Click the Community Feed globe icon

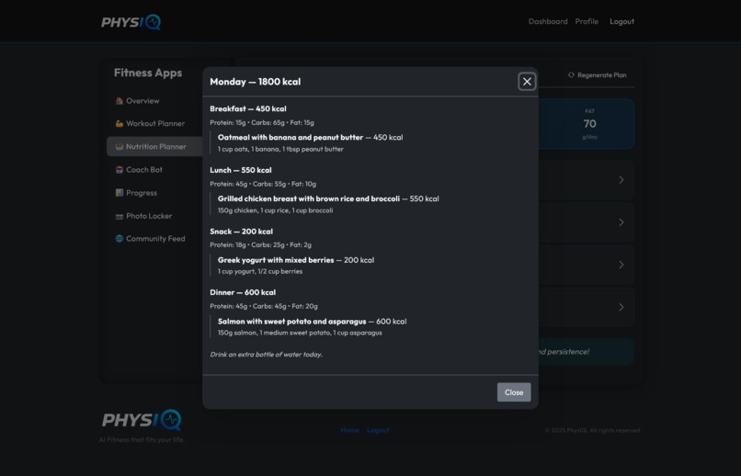120,239
